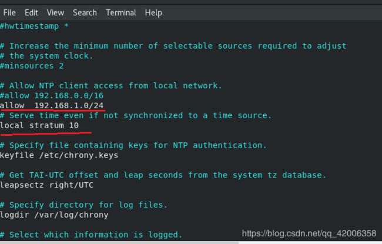Open the File menu
This screenshot has width=382, height=244.
9,13
